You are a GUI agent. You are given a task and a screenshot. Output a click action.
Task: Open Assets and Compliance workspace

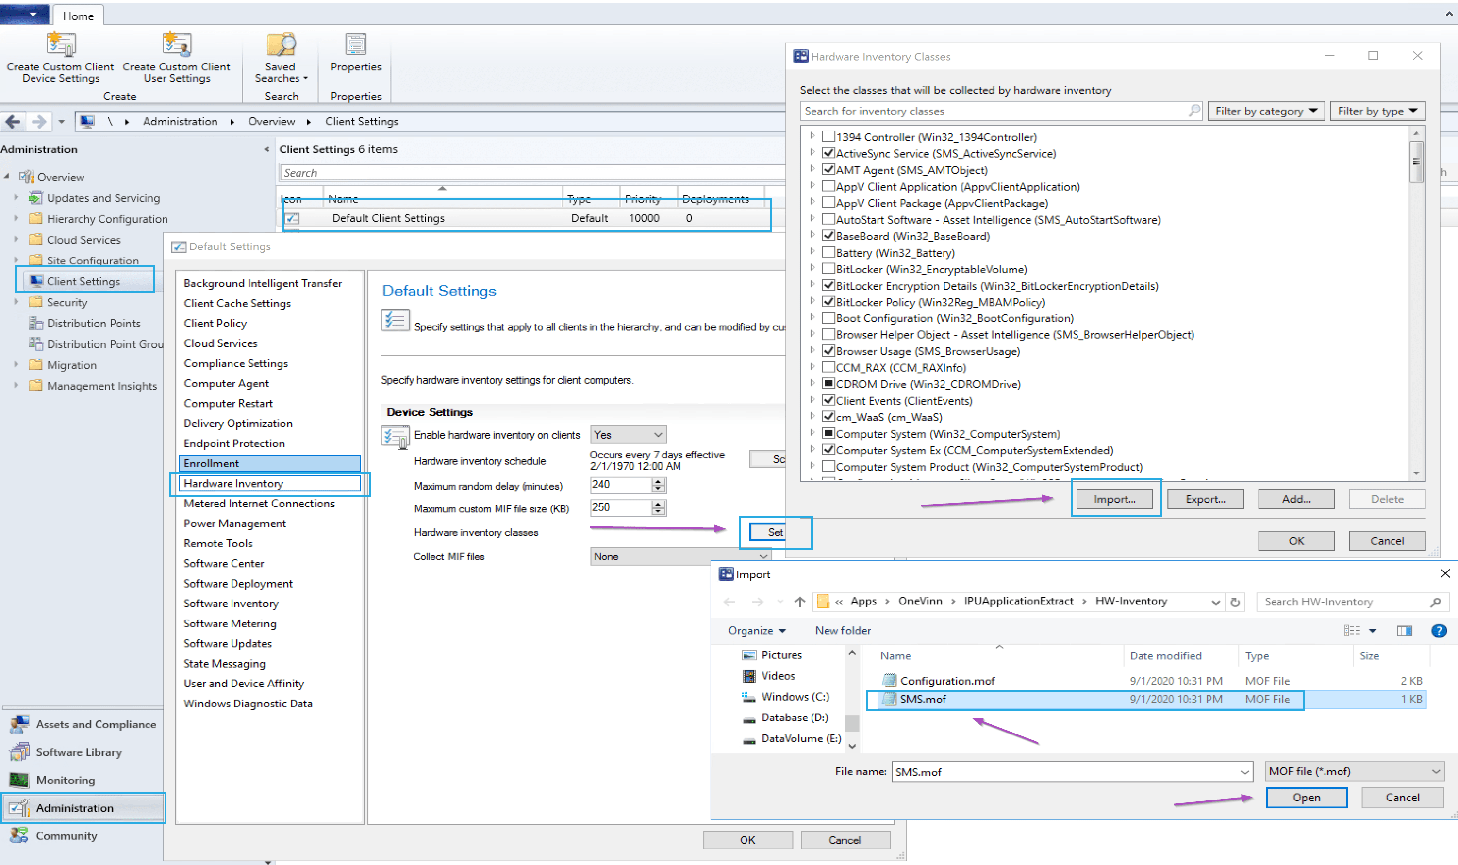point(96,724)
